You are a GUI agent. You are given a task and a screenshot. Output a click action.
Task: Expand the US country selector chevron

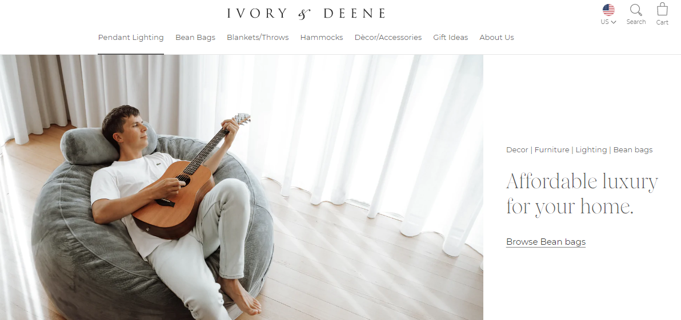pyautogui.click(x=614, y=22)
